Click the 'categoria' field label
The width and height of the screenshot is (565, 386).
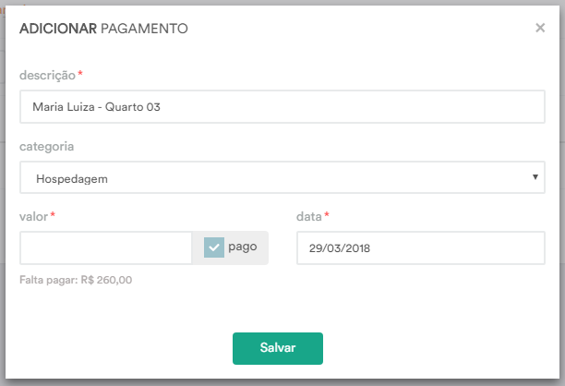point(46,147)
